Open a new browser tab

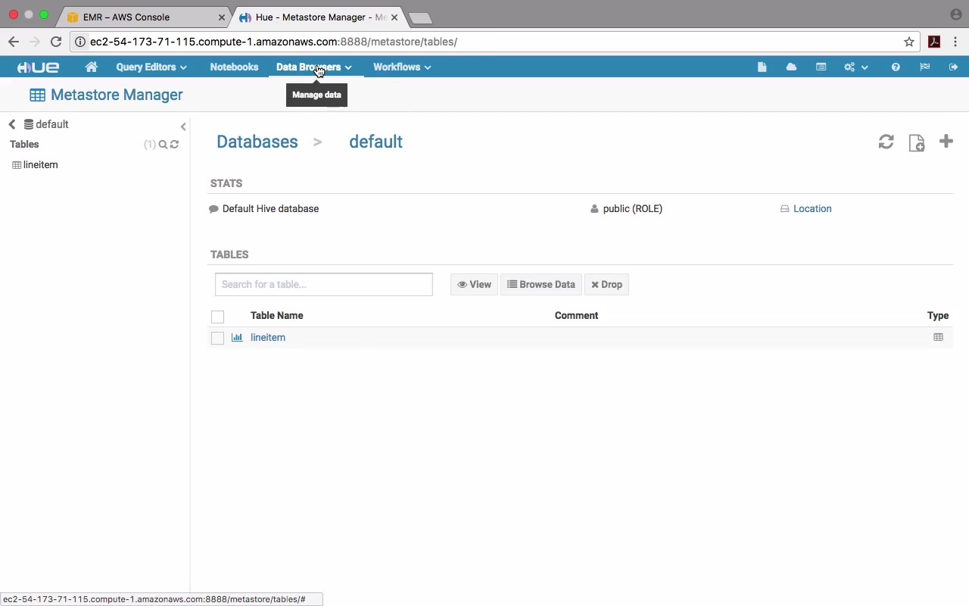tap(420, 17)
